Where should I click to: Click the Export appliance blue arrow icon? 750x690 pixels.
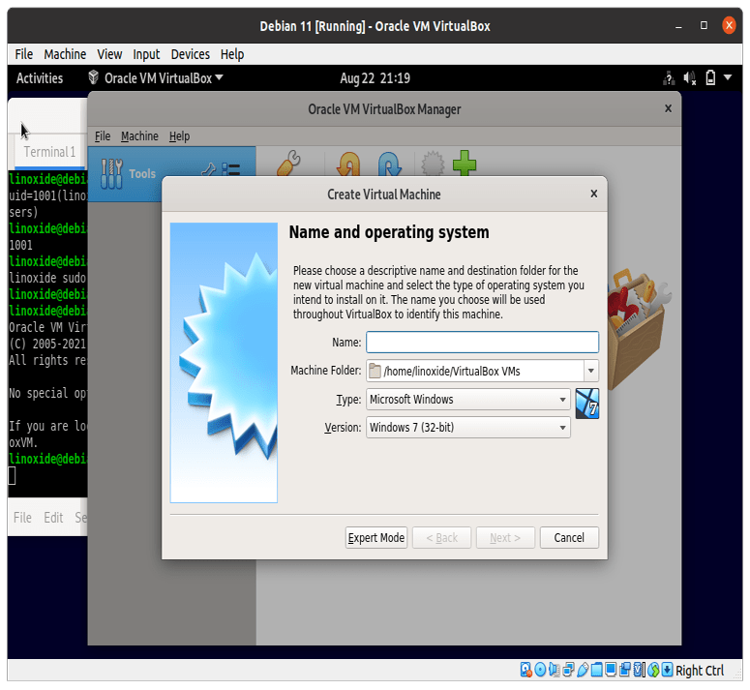(390, 164)
